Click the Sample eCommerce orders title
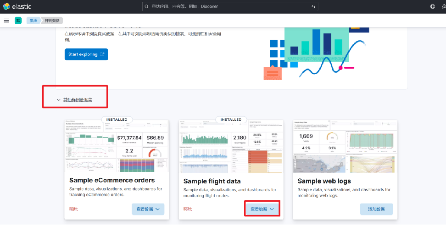The height and width of the screenshot is (225, 446). (112, 180)
